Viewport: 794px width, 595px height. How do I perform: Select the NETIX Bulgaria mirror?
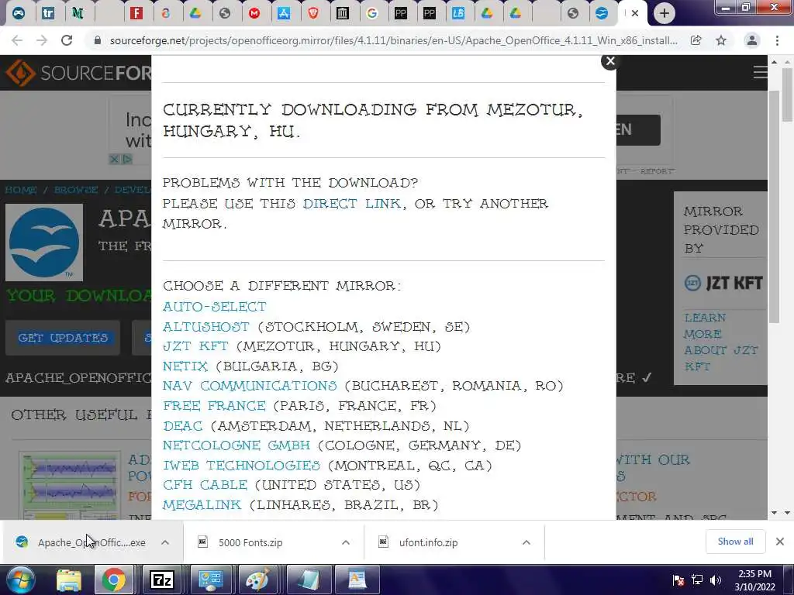click(185, 366)
